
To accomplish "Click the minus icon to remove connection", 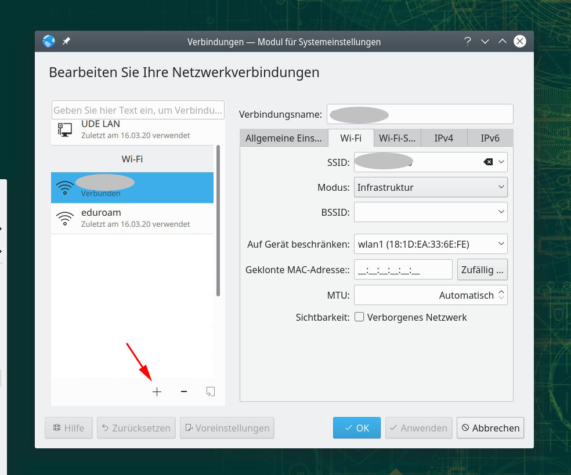I will [x=184, y=392].
